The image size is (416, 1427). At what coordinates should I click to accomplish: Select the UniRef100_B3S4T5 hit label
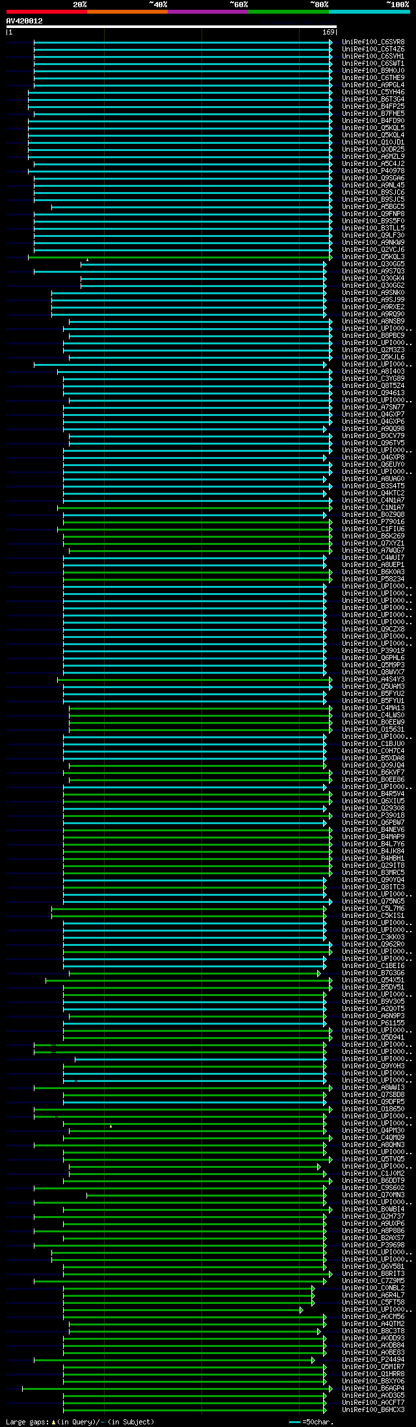pyautogui.click(x=373, y=486)
